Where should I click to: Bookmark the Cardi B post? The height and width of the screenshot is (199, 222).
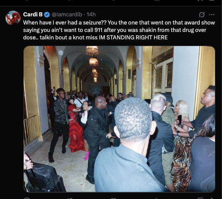[x=200, y=198]
